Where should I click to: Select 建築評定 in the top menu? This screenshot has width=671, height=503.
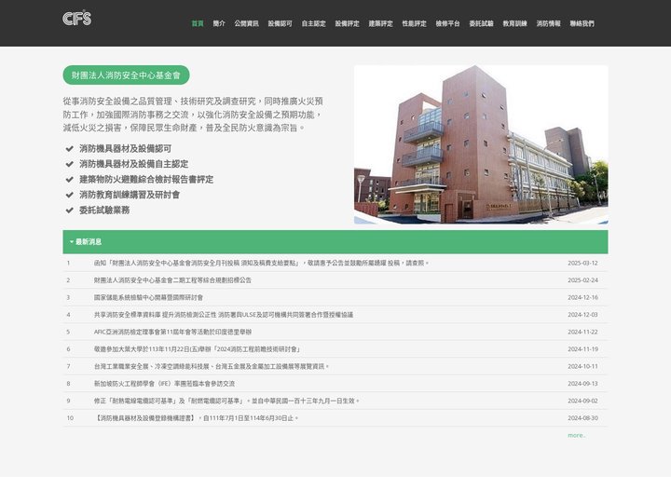(381, 23)
